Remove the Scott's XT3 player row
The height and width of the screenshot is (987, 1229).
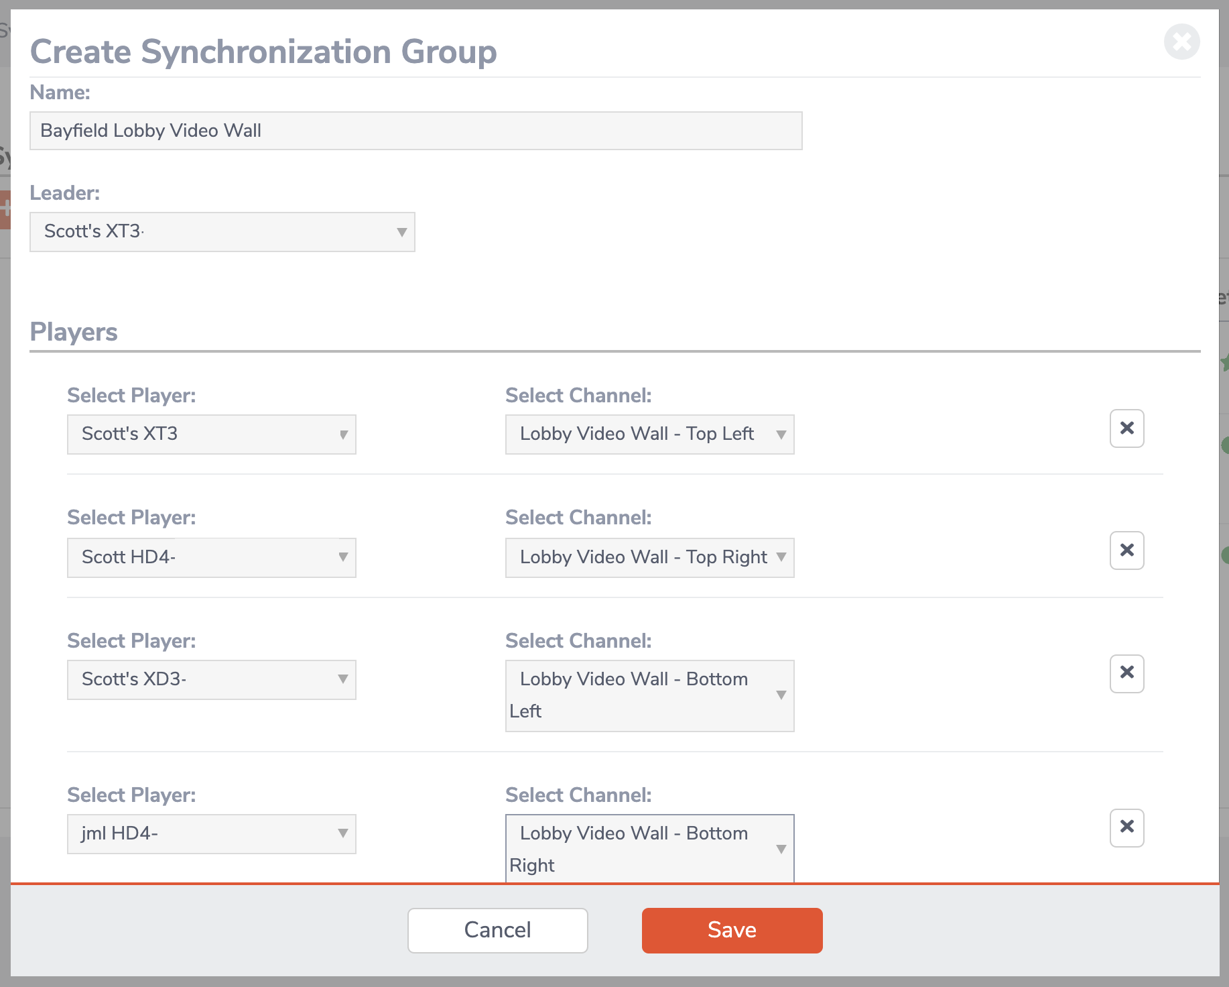(1126, 428)
